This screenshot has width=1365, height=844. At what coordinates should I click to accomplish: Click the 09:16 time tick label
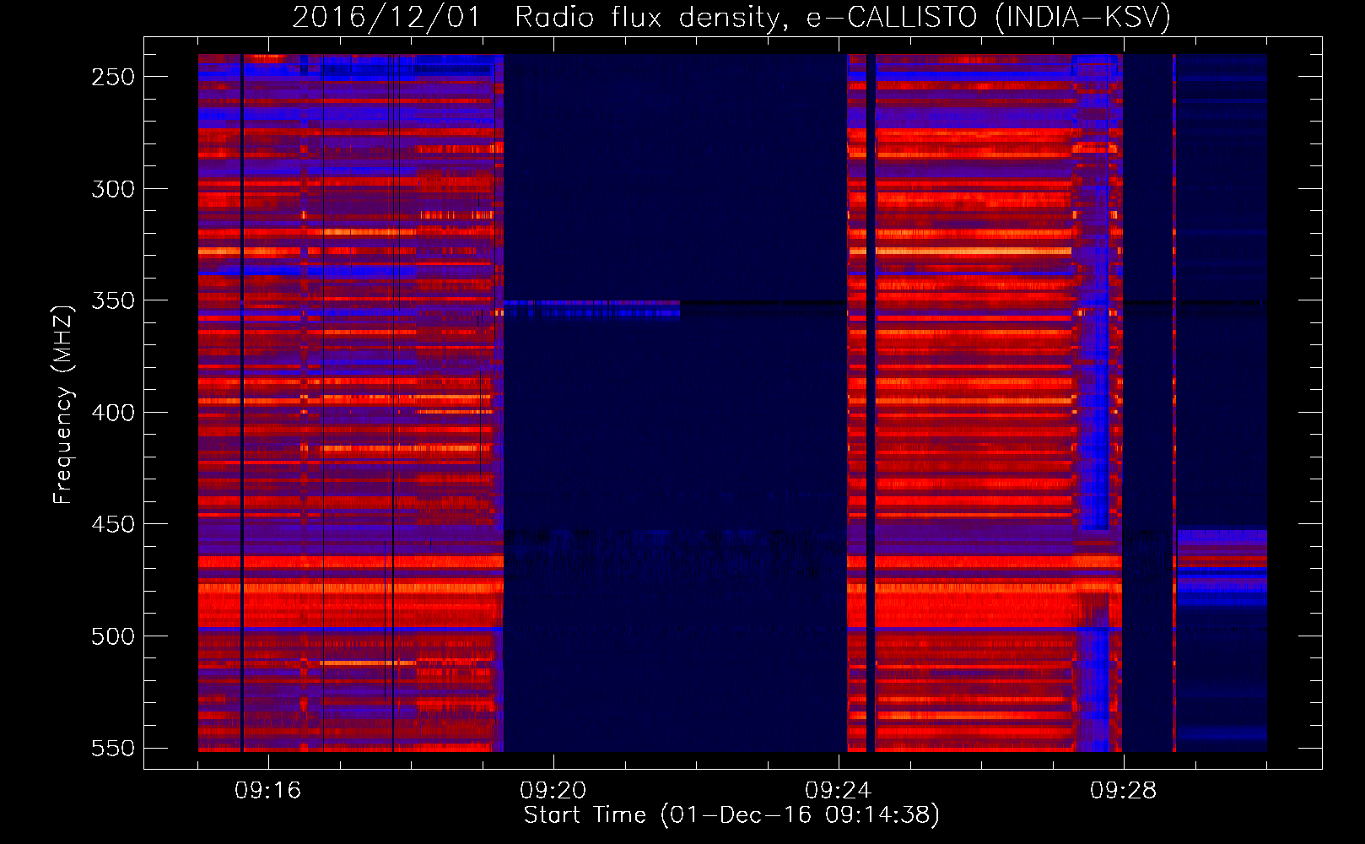tap(268, 791)
